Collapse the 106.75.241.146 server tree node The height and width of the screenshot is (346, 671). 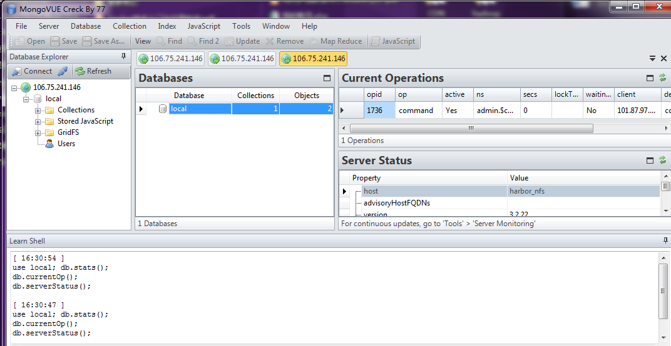pos(14,88)
